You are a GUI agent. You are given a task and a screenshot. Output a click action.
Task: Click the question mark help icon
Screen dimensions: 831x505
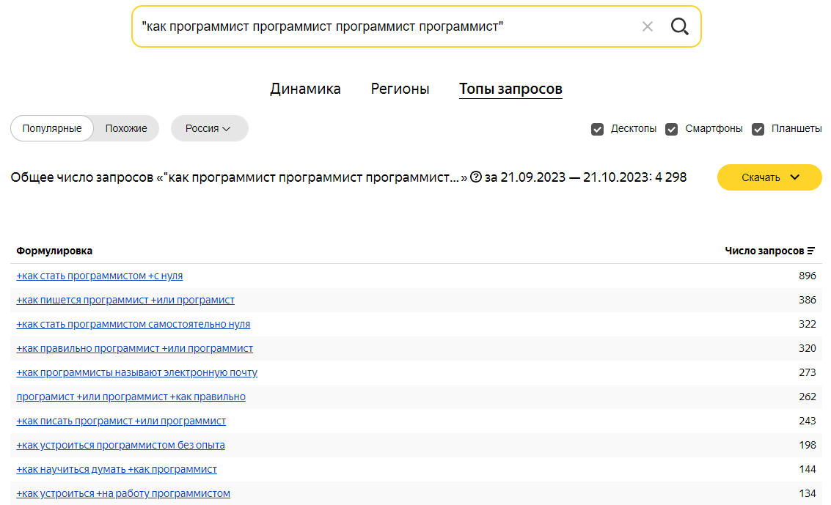pyautogui.click(x=476, y=177)
